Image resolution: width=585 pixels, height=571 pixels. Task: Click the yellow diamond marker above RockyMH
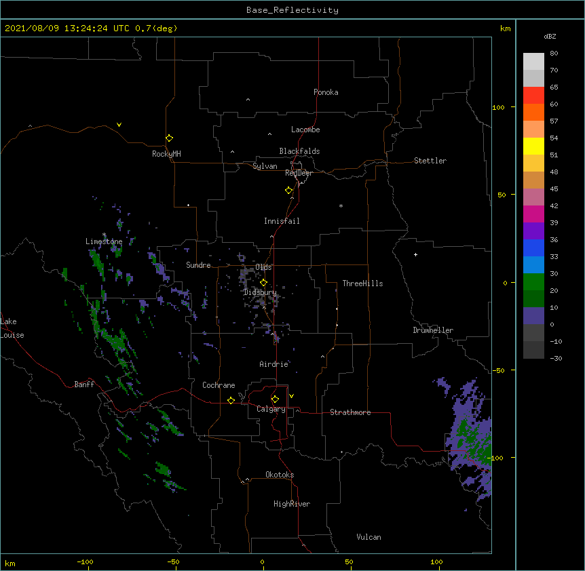click(170, 138)
